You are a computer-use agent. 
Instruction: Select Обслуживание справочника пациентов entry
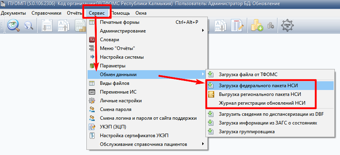tap(147, 144)
